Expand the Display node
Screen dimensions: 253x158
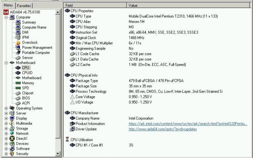pos(6,118)
